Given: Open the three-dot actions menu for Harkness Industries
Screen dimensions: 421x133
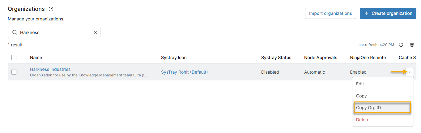Looking at the screenshot, I should coord(410,72).
